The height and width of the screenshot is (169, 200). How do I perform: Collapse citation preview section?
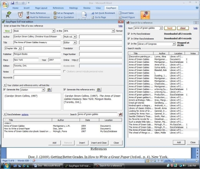[x=4, y=85]
